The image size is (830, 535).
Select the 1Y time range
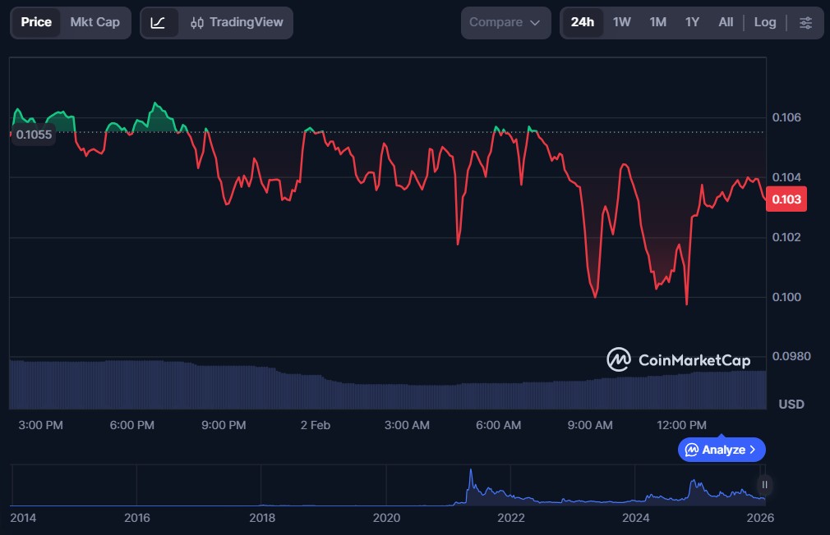click(x=692, y=23)
